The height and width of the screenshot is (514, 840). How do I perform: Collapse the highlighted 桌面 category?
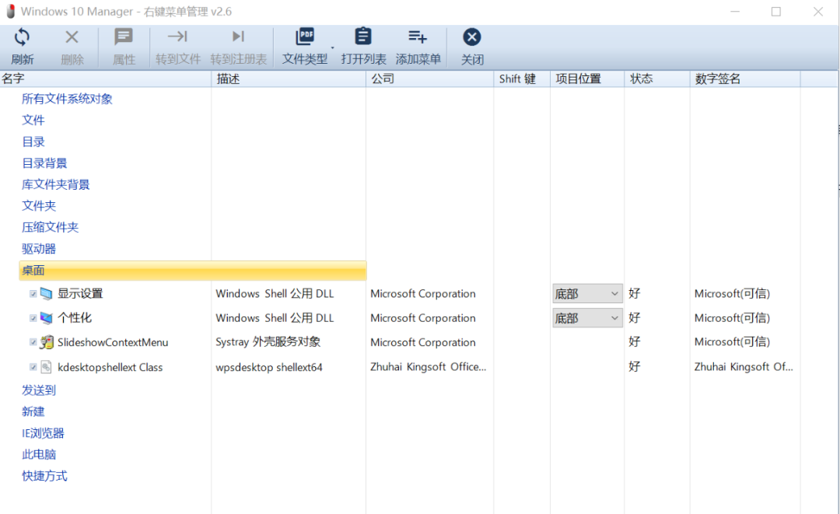click(x=193, y=271)
